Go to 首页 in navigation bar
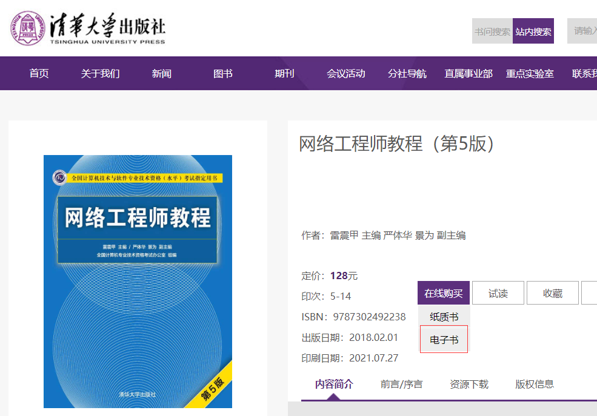Viewport: 597px width, 416px height. coord(39,73)
